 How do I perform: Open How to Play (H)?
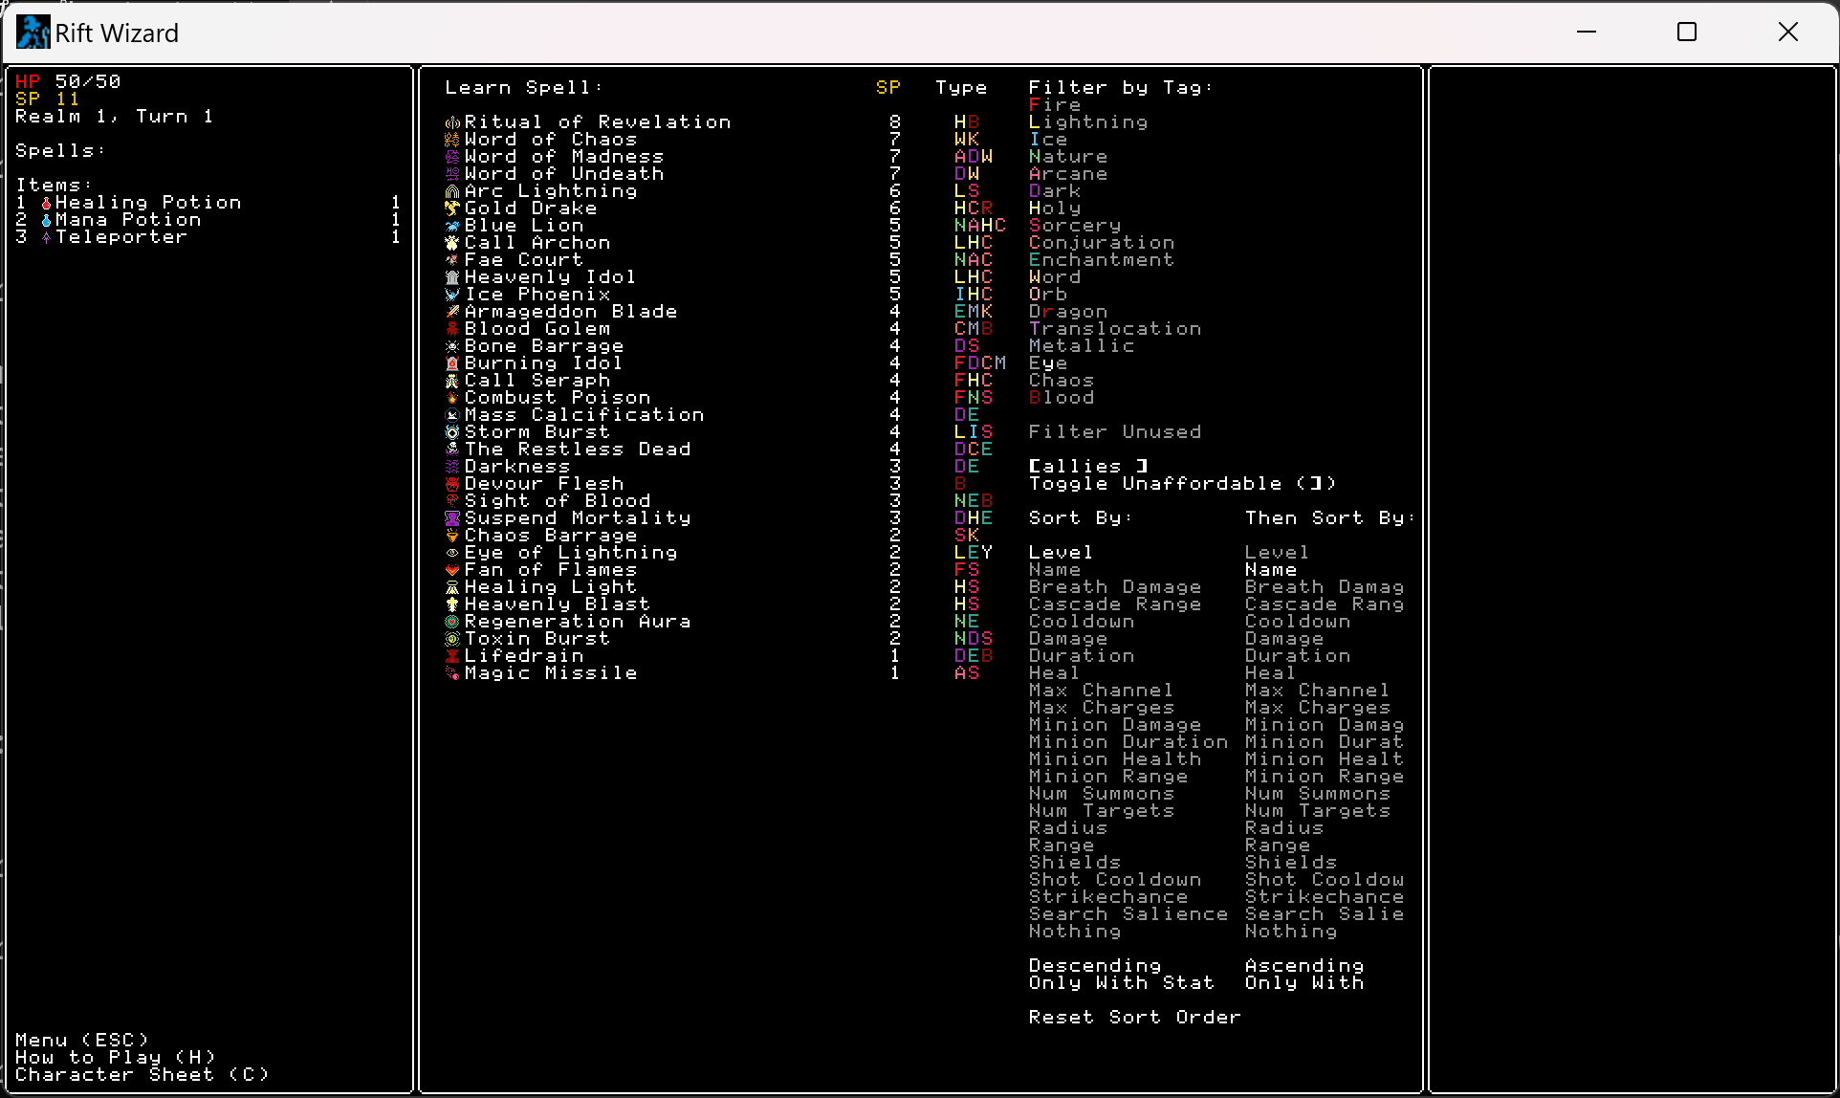[115, 1057]
